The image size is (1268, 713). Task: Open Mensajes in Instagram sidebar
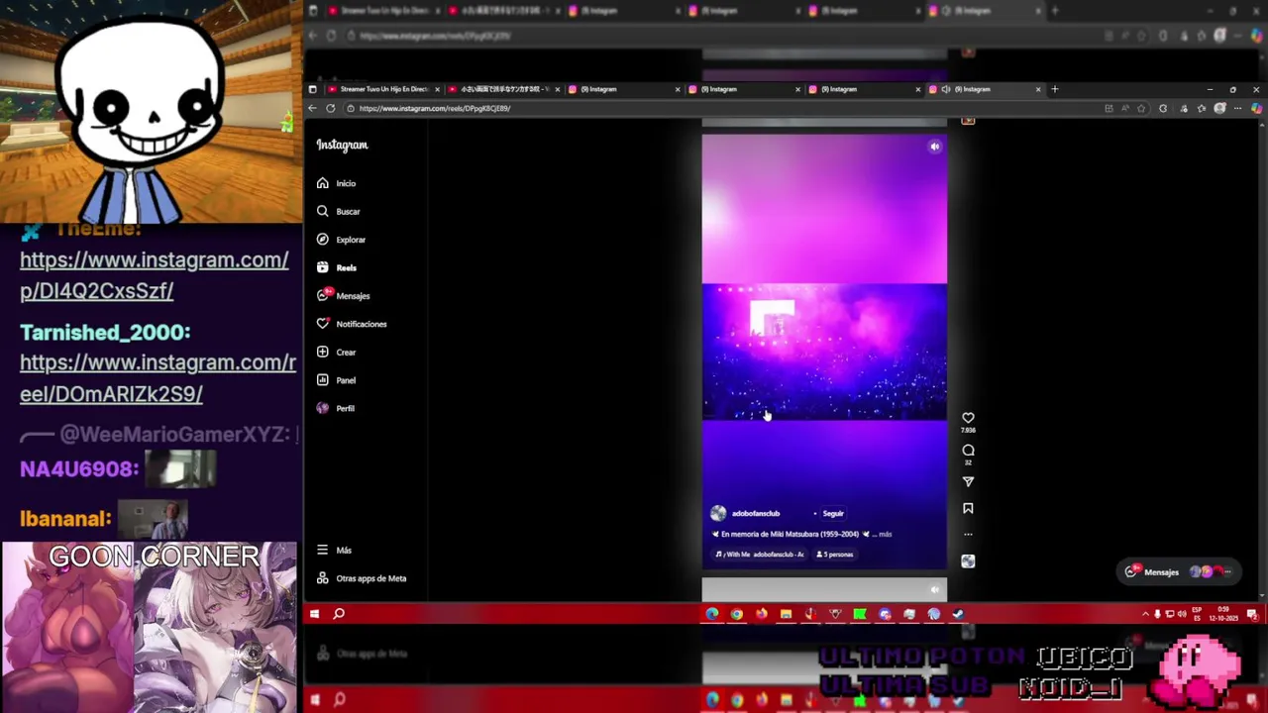344,295
